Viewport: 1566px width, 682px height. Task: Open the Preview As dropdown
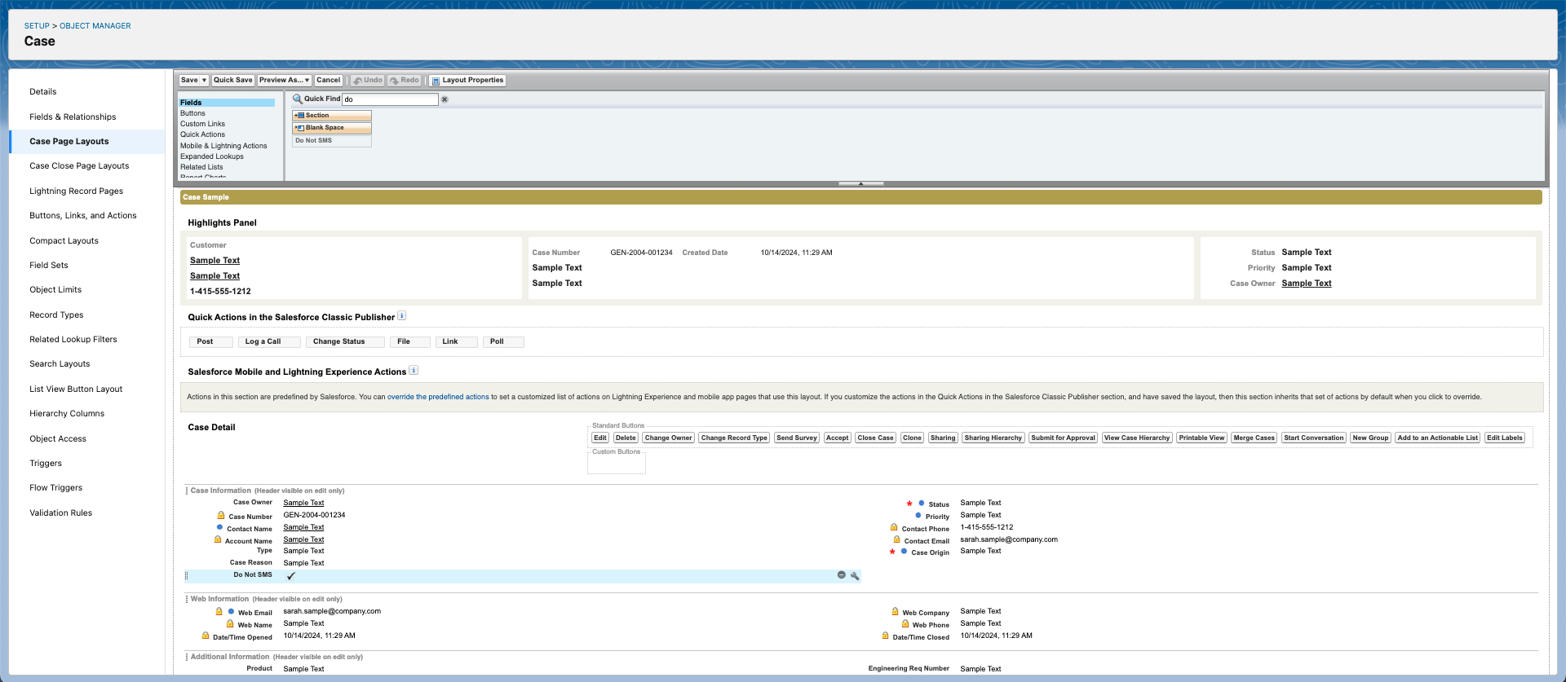tap(284, 81)
